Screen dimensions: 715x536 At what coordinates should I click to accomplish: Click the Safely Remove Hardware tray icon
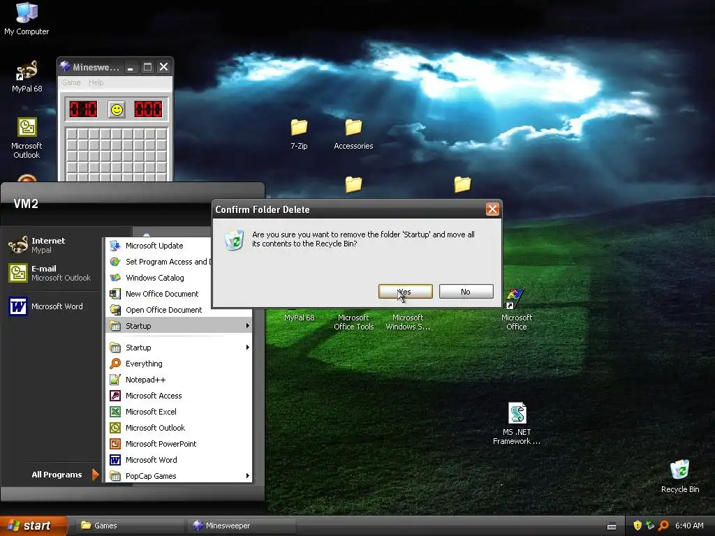tap(650, 526)
